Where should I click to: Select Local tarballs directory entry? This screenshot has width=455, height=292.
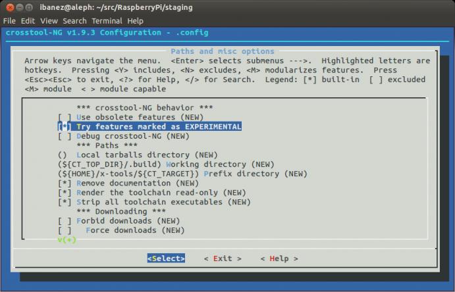[138, 155]
